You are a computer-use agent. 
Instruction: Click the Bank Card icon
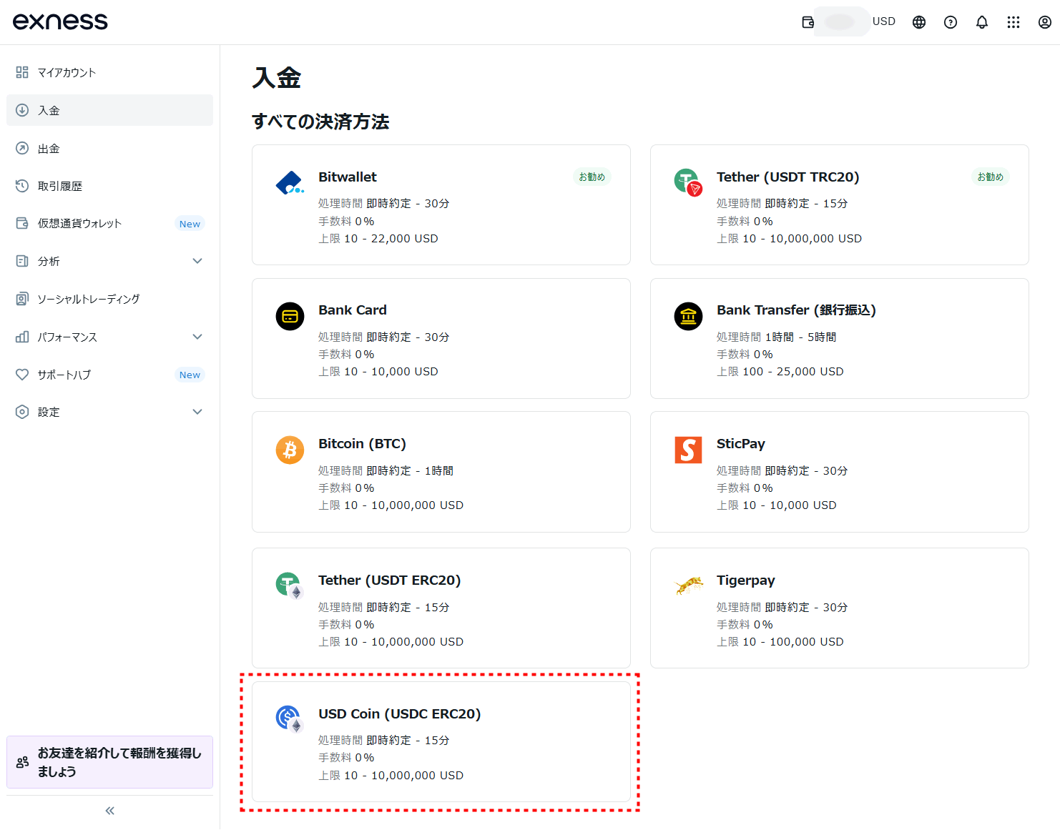tap(290, 316)
